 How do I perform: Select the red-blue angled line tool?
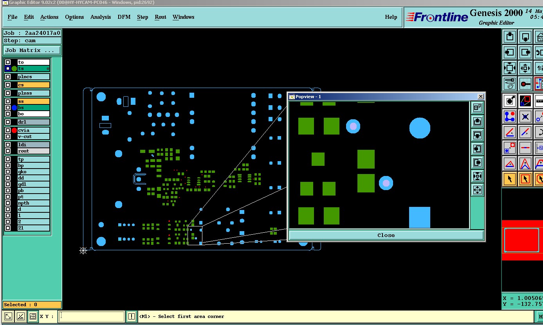tap(509, 132)
